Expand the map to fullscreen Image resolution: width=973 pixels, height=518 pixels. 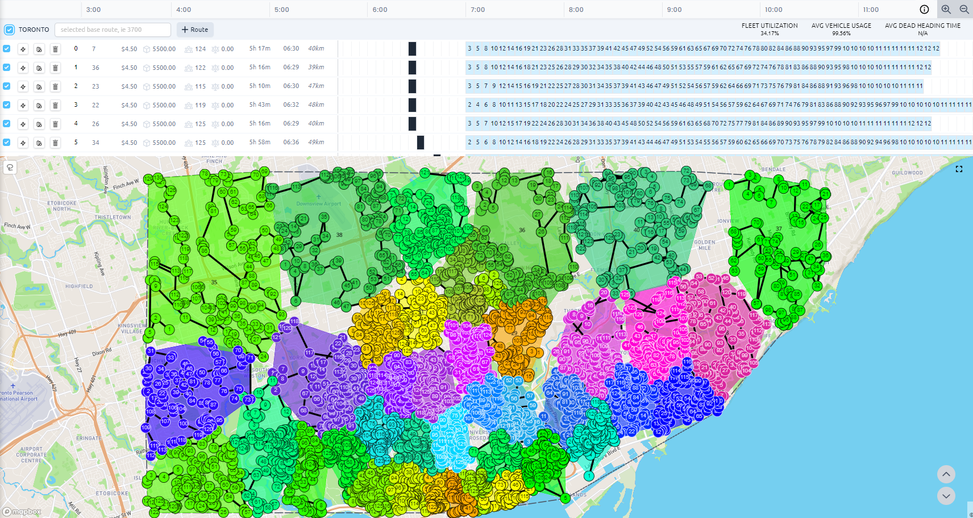point(959,169)
